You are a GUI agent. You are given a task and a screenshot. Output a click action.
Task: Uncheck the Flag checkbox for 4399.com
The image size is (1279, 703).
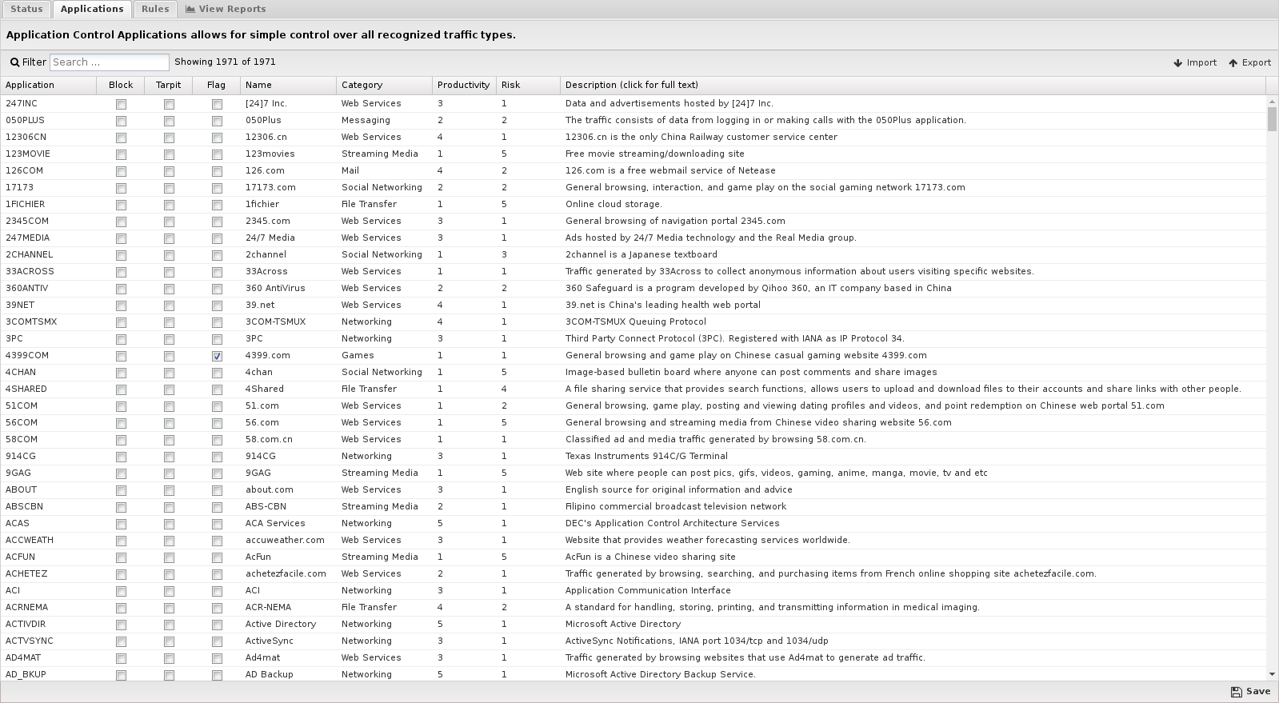(x=217, y=356)
